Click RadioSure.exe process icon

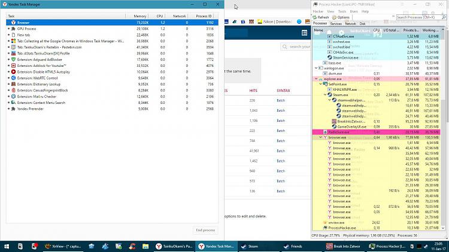(x=325, y=132)
